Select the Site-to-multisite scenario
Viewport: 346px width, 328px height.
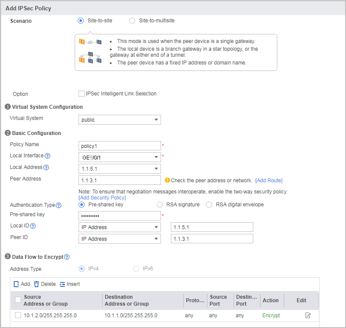132,21
